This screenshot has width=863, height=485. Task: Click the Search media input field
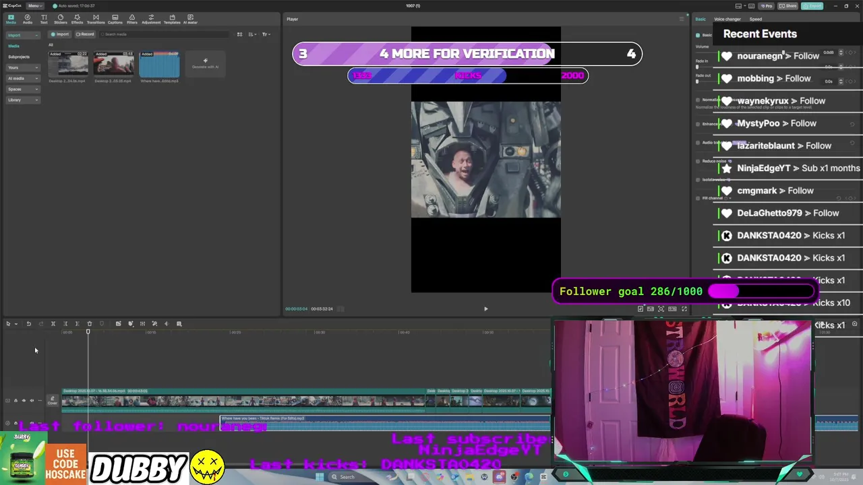pos(165,34)
